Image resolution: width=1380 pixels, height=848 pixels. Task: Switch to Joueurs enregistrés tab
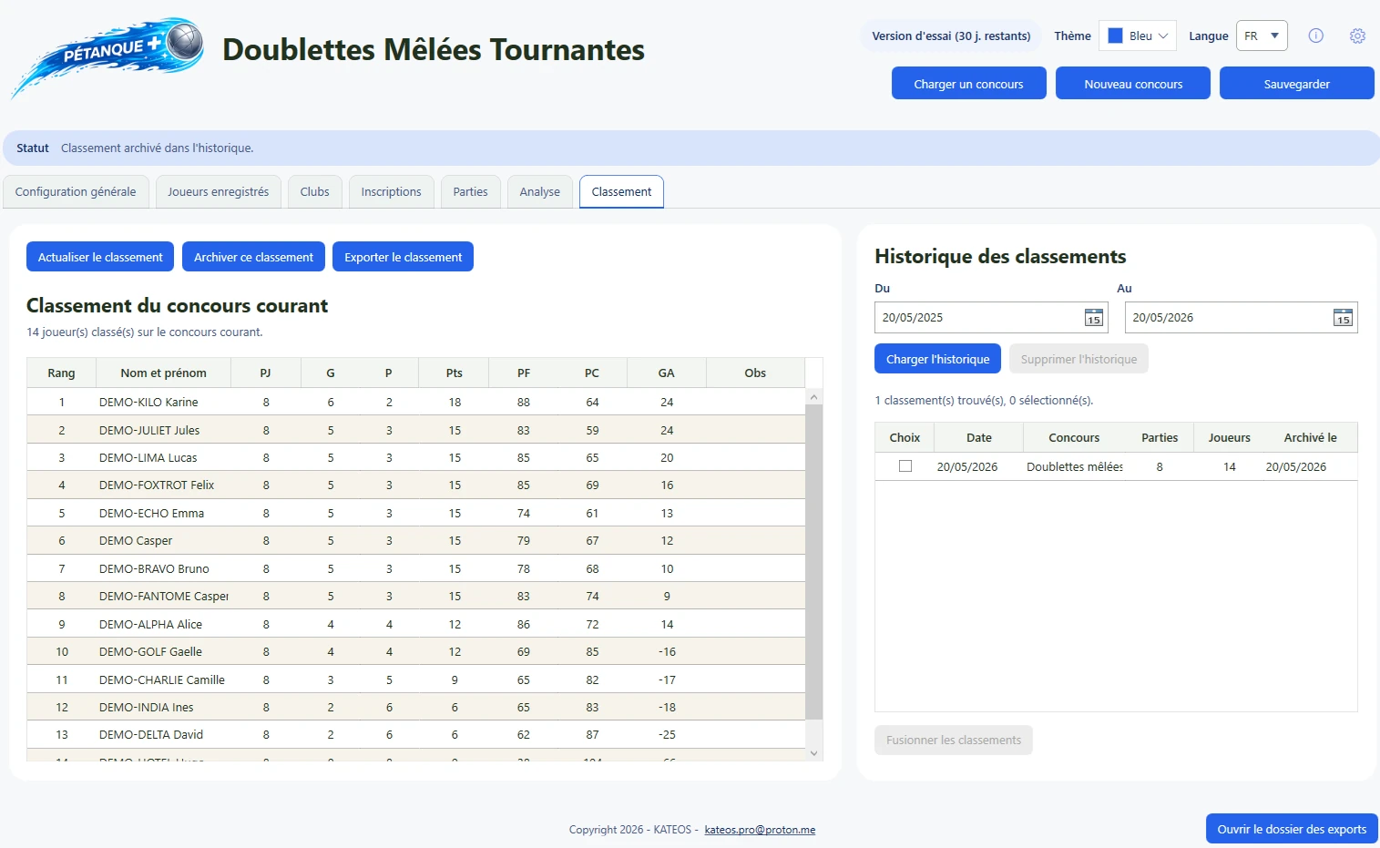point(219,191)
